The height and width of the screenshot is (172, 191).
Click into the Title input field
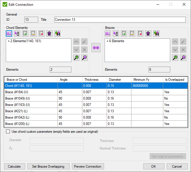point(120,20)
